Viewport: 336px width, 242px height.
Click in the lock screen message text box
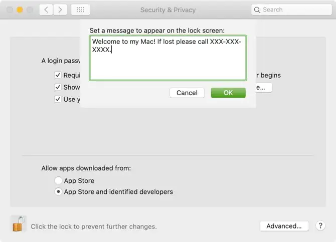coord(168,63)
